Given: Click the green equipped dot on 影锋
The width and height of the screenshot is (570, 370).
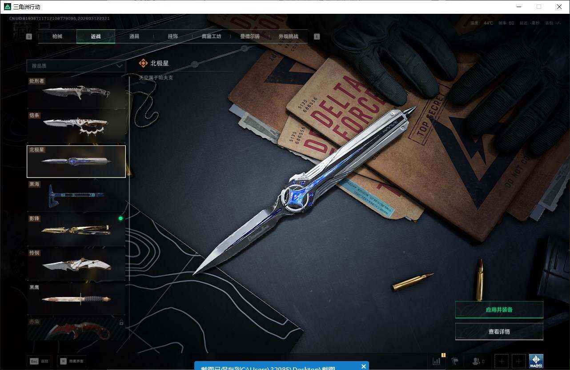Looking at the screenshot, I should click(120, 218).
